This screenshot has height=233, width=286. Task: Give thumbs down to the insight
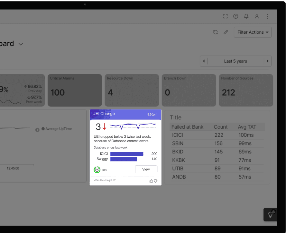point(156,181)
